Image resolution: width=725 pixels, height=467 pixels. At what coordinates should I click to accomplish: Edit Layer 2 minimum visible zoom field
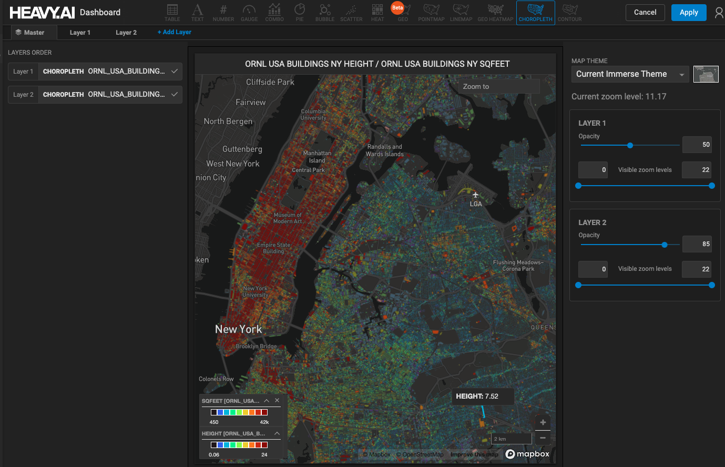[x=593, y=269]
